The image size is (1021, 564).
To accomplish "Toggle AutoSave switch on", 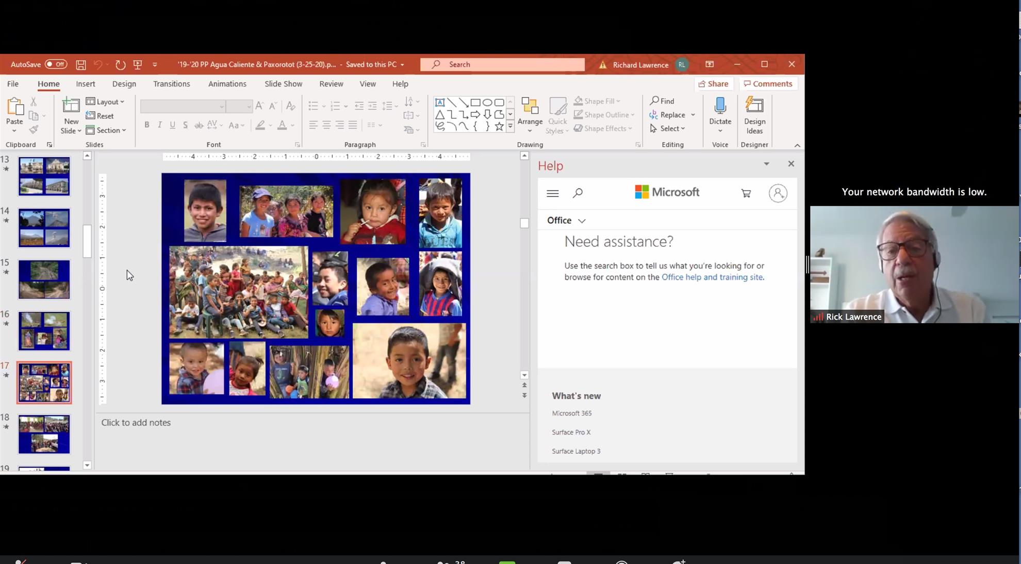I will (x=56, y=64).
